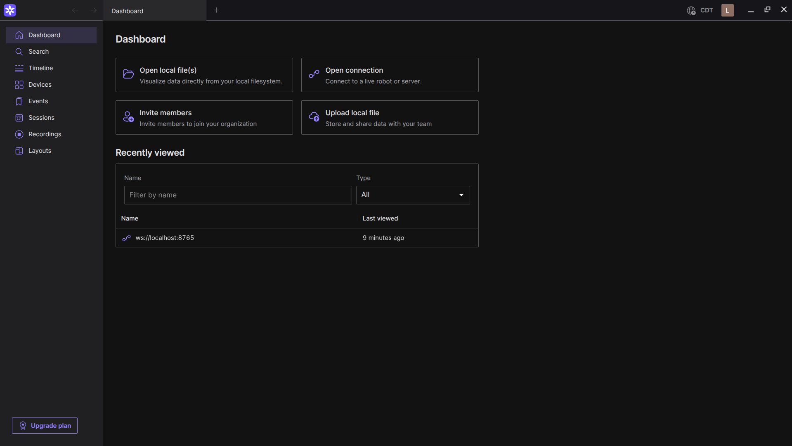Open the Type filter dropdown

tap(413, 195)
